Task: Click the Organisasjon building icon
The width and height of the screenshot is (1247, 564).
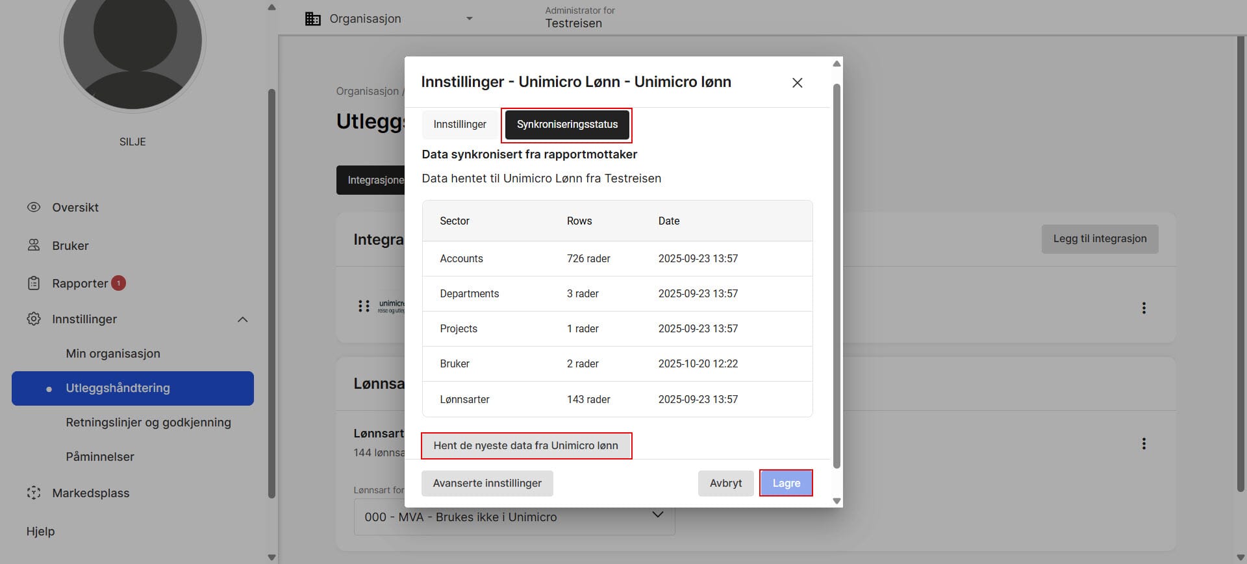Action: pyautogui.click(x=313, y=19)
